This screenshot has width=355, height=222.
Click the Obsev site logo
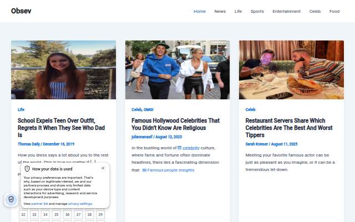pos(21,11)
